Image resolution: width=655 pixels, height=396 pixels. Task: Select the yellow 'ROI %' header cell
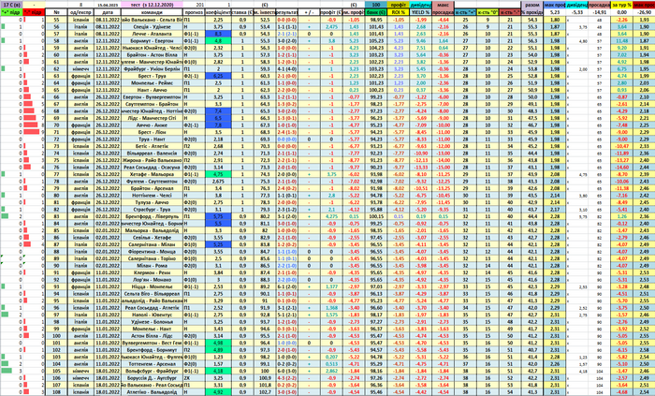click(x=399, y=12)
